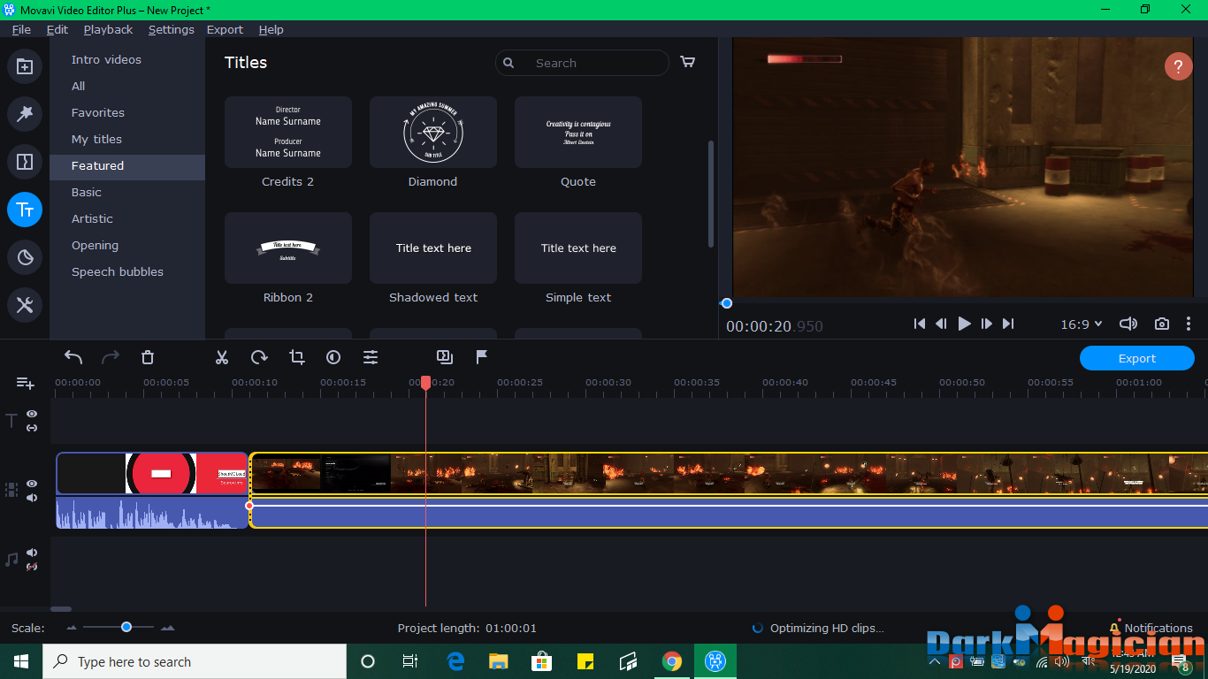Click the Add track icon

click(x=25, y=383)
